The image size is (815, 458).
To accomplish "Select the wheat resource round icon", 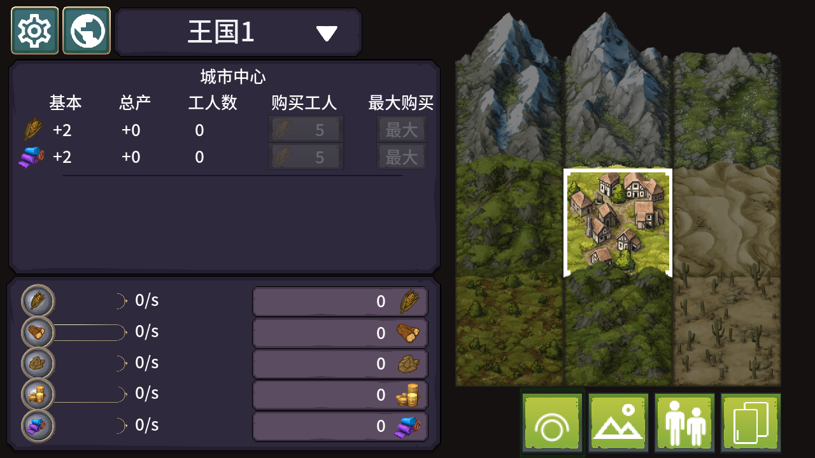I will 38,301.
